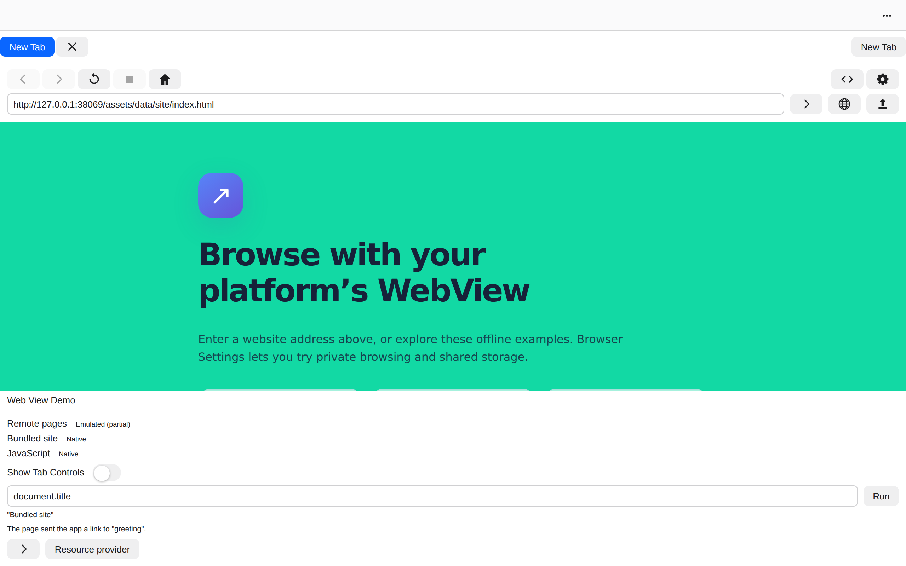Open a new tab with the right-side New Tab button
This screenshot has height=566, width=906.
tap(878, 47)
